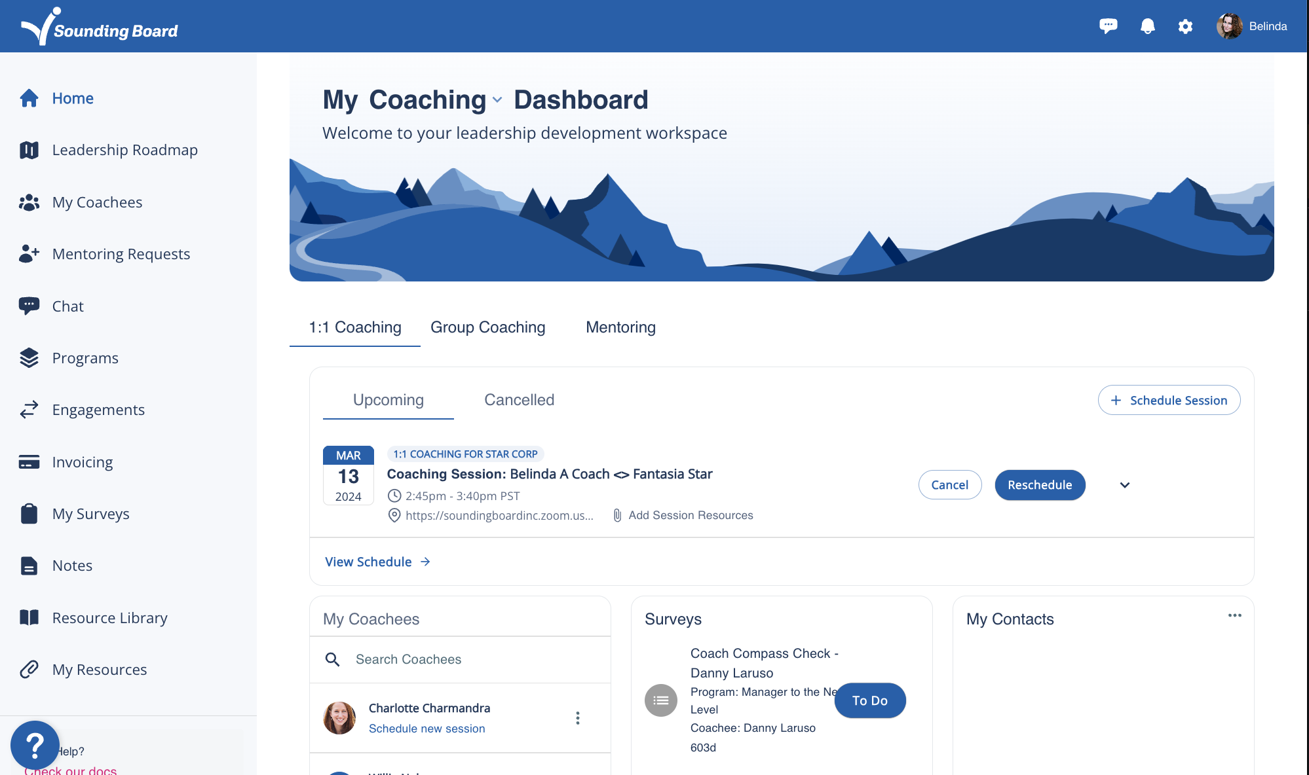Open the help question mark bubble
The image size is (1309, 775).
click(x=35, y=745)
